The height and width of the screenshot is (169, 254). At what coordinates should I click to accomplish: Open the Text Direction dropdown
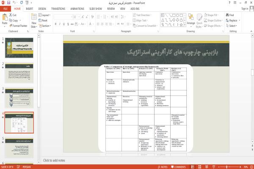click(142, 15)
